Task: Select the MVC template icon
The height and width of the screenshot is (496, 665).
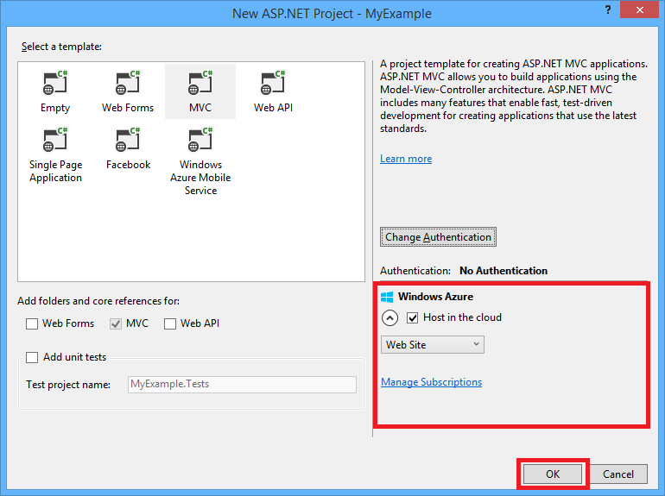Action: pos(200,83)
